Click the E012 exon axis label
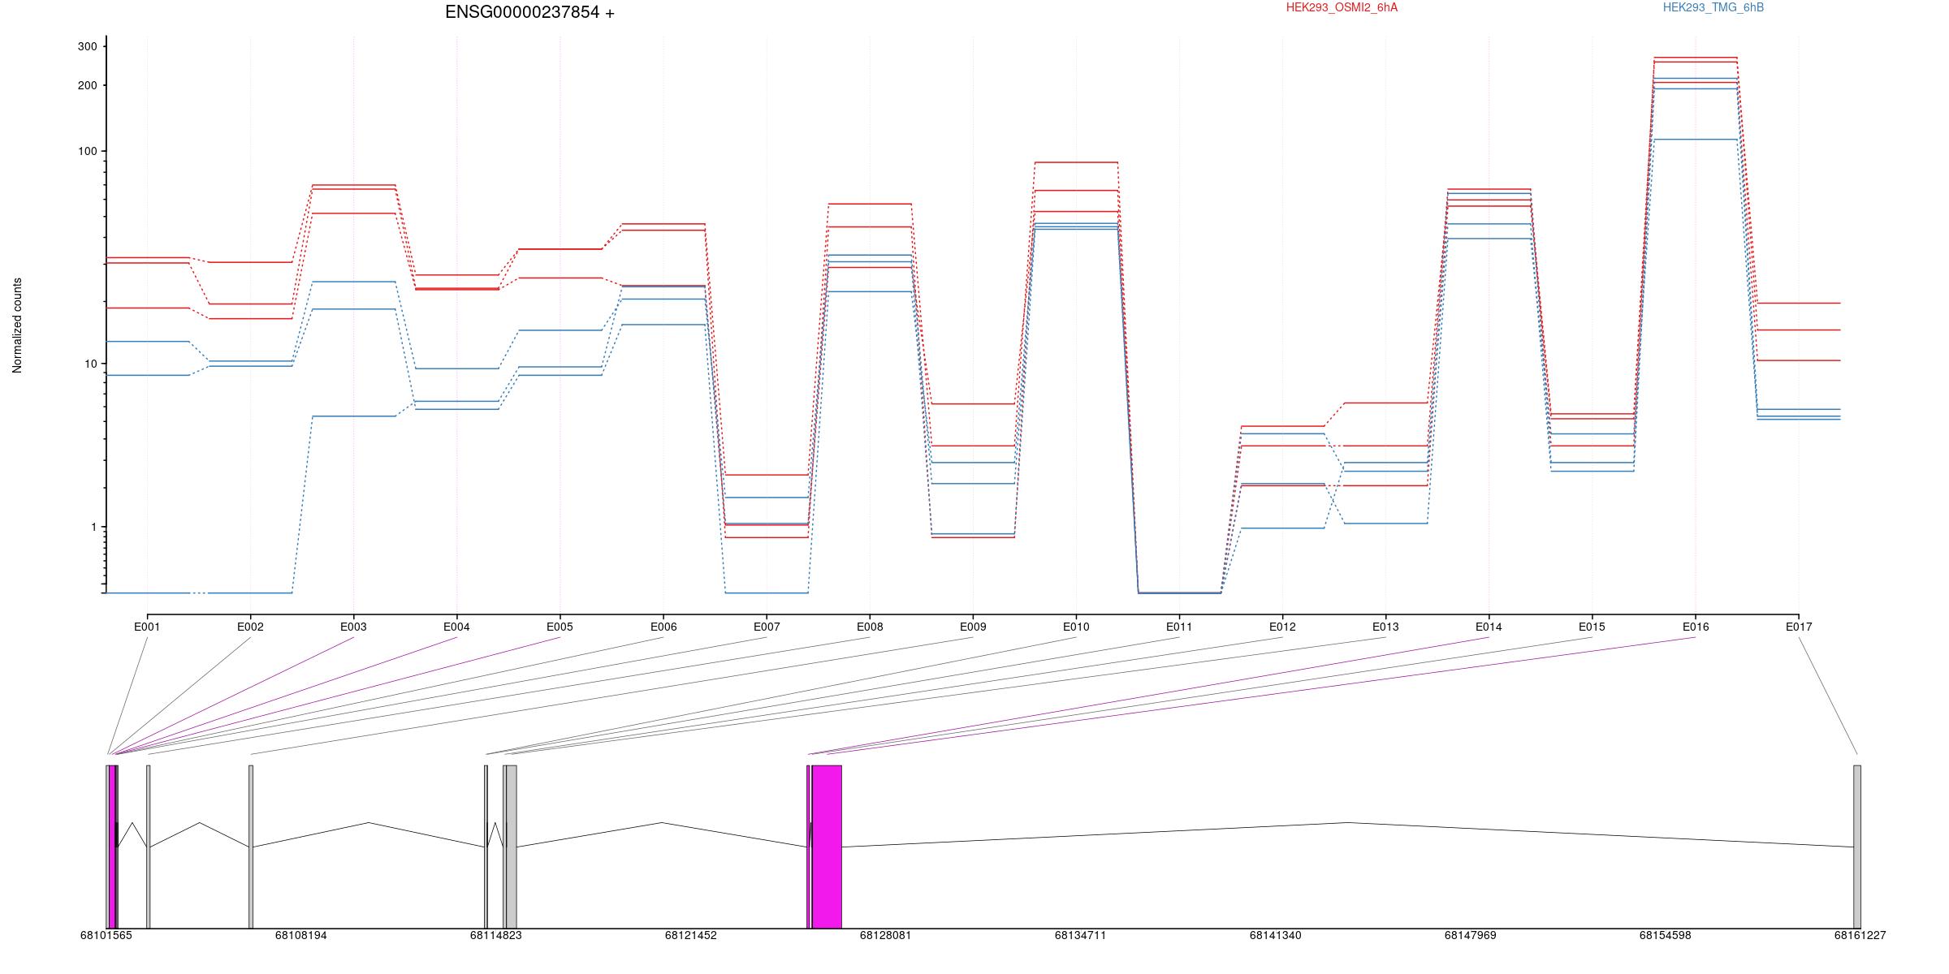This screenshot has height=974, width=1949. tap(1282, 627)
